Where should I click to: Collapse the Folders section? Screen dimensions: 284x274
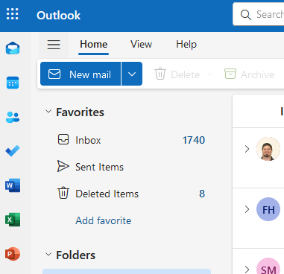pos(48,255)
